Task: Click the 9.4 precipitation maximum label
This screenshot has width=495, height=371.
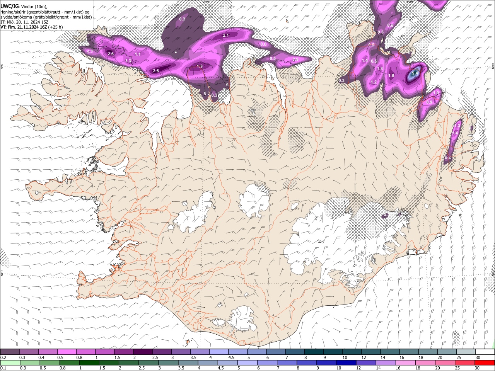Action: tap(415, 73)
